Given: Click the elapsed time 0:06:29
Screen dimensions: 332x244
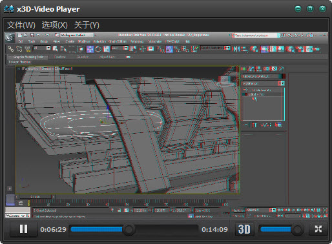Looking at the screenshot, I should click(x=53, y=230).
